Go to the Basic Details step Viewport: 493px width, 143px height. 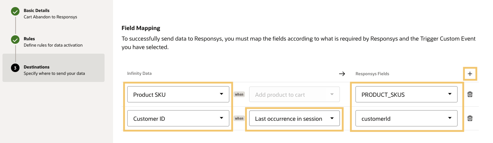click(37, 11)
